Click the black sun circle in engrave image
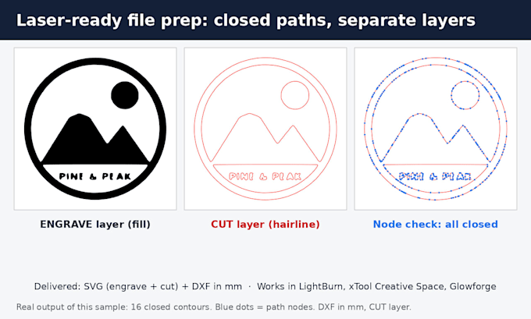Image resolution: width=531 pixels, height=319 pixels. coord(125,95)
